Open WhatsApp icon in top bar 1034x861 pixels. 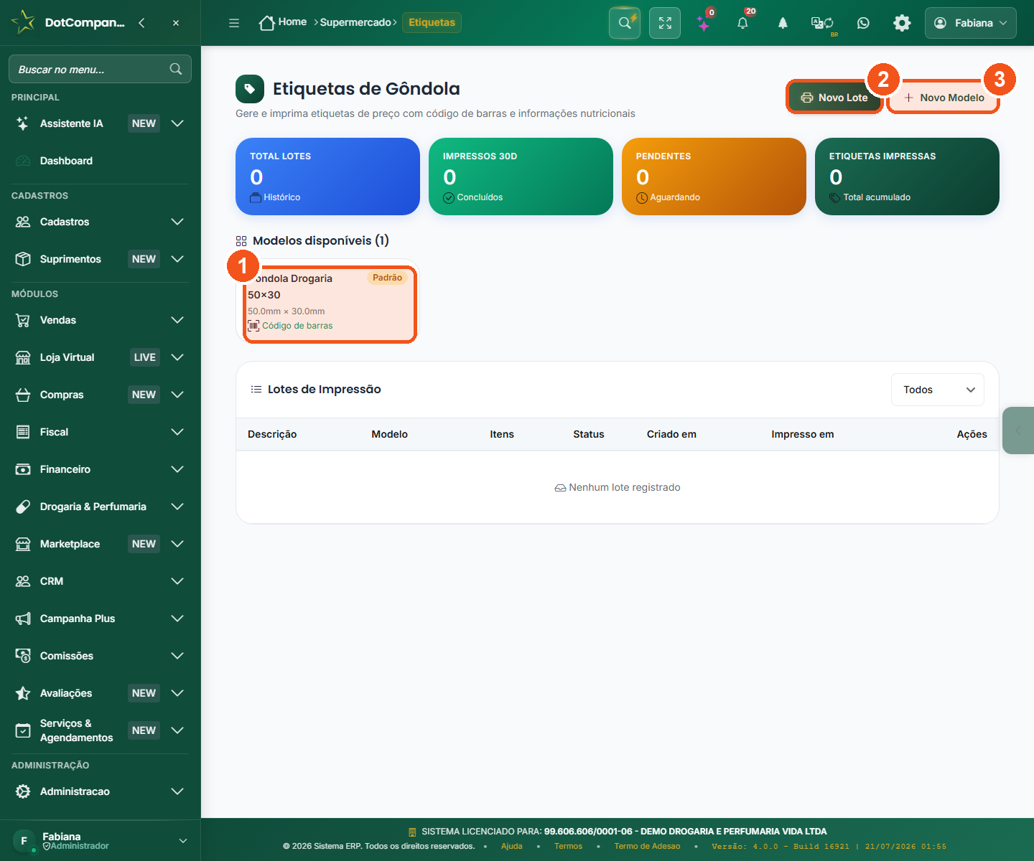click(x=863, y=23)
